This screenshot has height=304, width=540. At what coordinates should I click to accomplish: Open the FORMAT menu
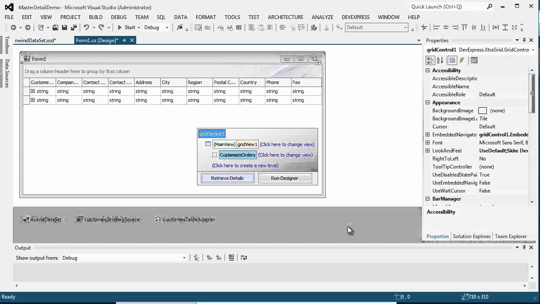[x=206, y=17]
